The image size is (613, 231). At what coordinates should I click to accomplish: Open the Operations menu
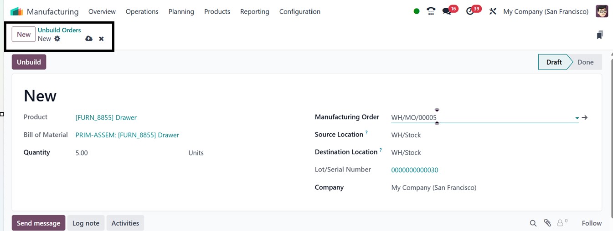[x=142, y=11]
